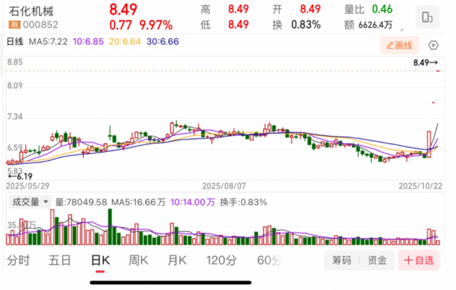
Task: Tap the turnover amount 6626.4万
Action: 375,25
